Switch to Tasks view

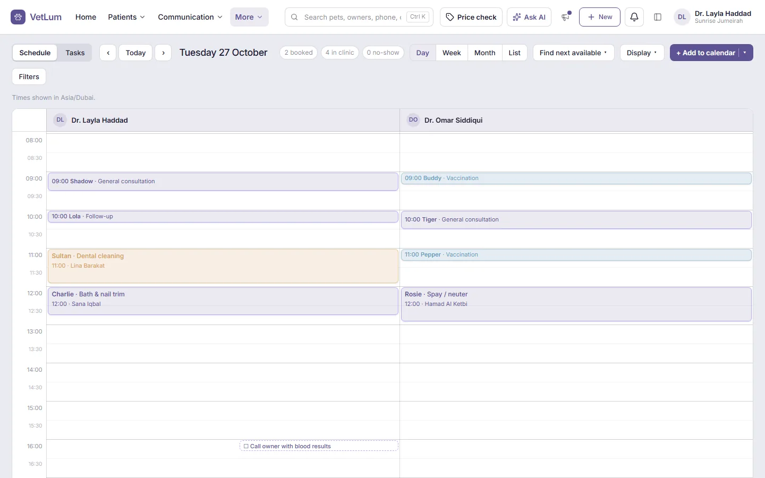click(x=75, y=53)
